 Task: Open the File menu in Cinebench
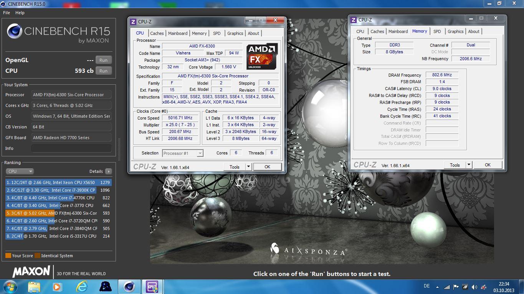click(7, 13)
